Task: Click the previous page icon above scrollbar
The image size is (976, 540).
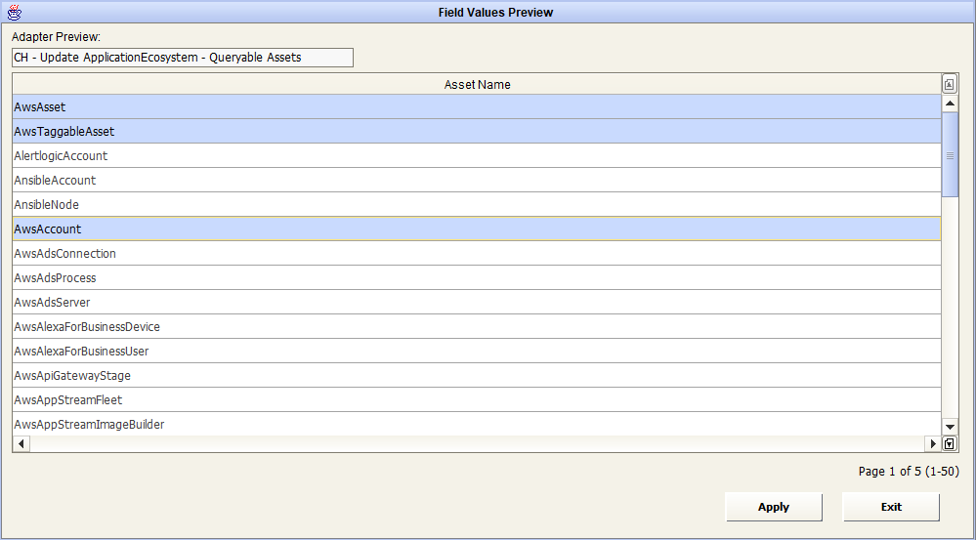Action: point(950,84)
